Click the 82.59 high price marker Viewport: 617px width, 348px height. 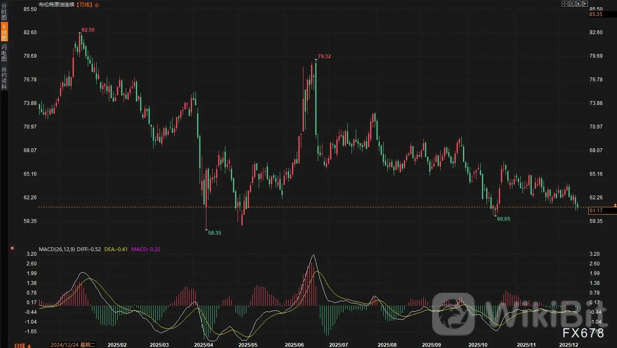pyautogui.click(x=88, y=30)
